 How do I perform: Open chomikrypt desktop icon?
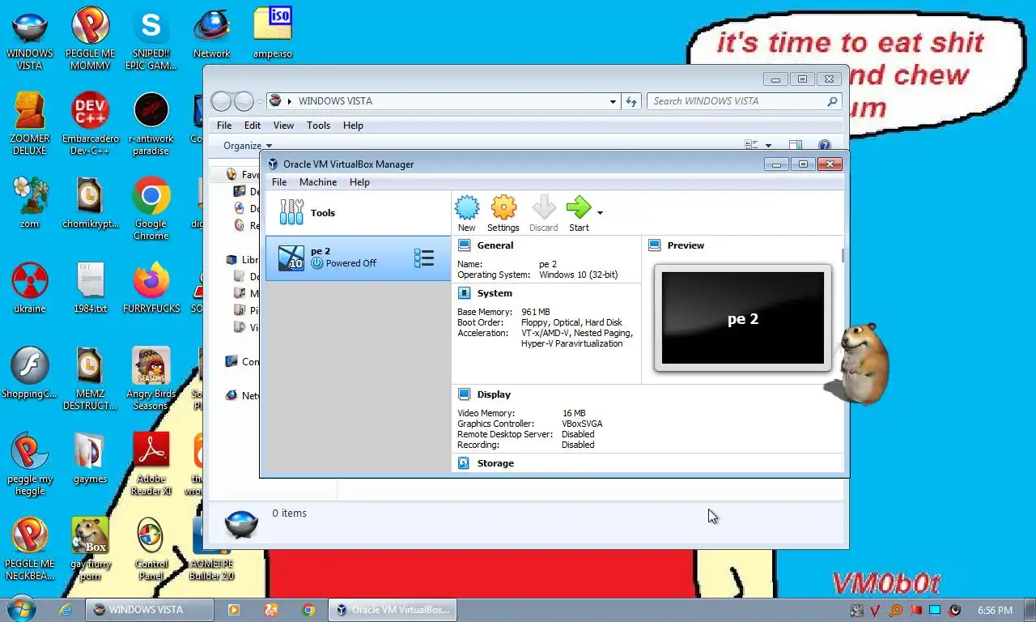point(90,203)
